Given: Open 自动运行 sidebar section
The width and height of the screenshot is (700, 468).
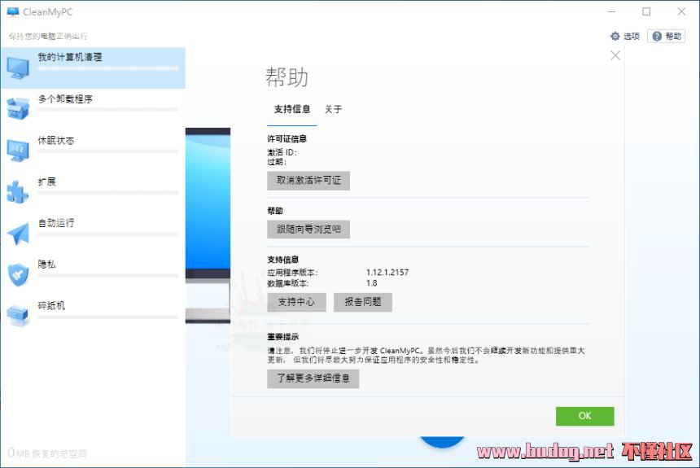Looking at the screenshot, I should coord(93,233).
